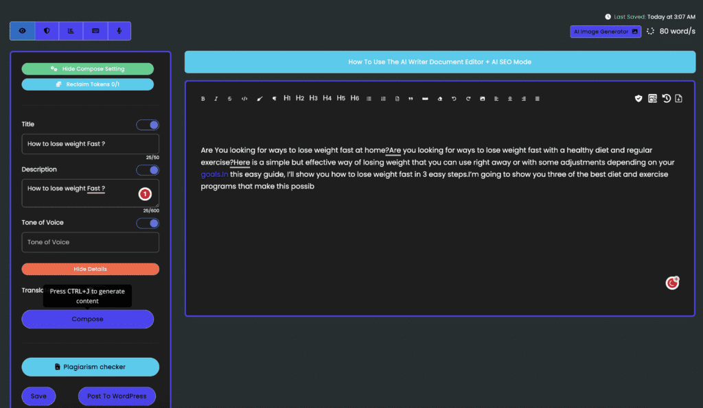Click the undo arrow in editor toolbar
Viewport: 703px width, 408px height.
pyautogui.click(x=454, y=99)
